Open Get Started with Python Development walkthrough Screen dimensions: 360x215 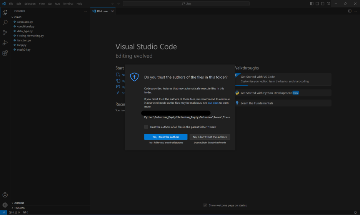pyautogui.click(x=283, y=93)
